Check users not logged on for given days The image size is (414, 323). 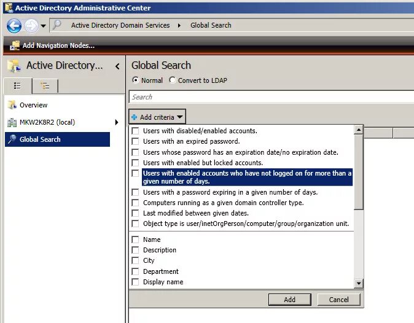click(x=135, y=173)
